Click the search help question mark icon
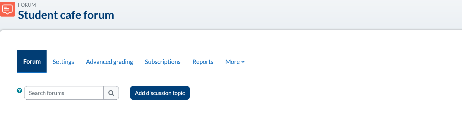The image size is (462, 120). click(x=20, y=90)
